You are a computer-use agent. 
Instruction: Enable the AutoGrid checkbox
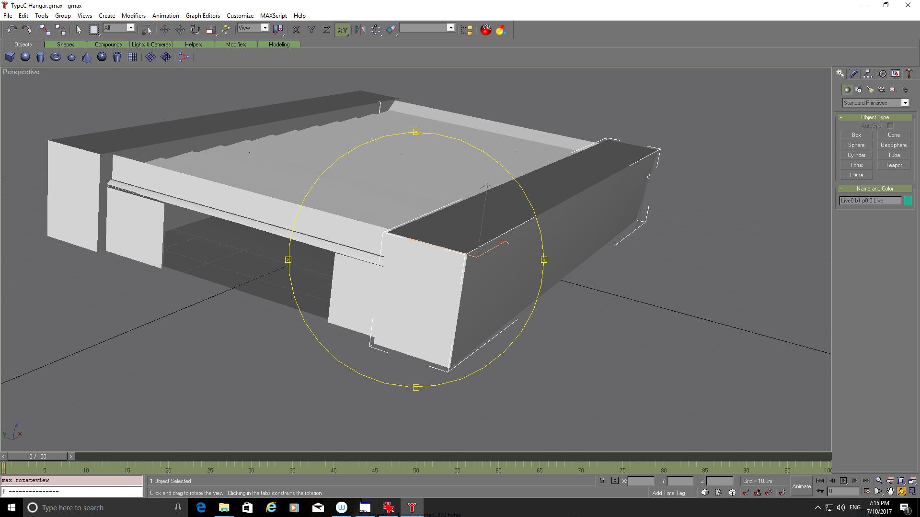890,126
